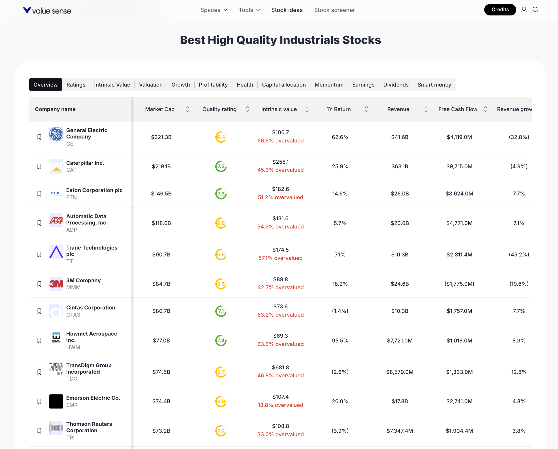Screen dimensions: 558x449
Task: Switch to the Profitability tab
Action: click(x=213, y=85)
